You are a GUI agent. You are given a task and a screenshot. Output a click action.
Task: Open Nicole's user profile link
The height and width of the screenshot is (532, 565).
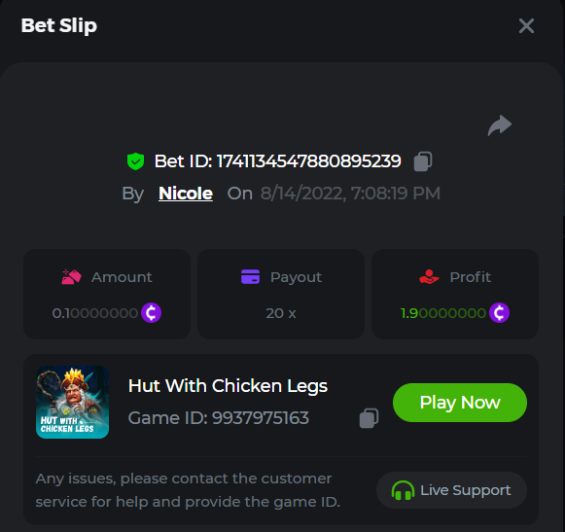click(186, 194)
